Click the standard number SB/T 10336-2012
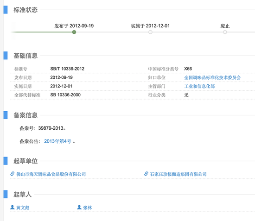This screenshot has width=255, height=221. (x=67, y=69)
